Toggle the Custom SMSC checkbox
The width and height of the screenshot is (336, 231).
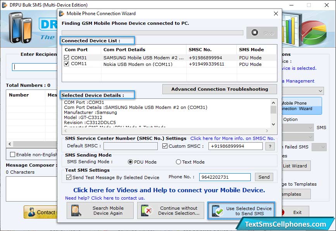[165, 146]
